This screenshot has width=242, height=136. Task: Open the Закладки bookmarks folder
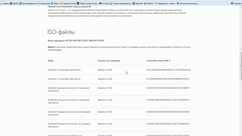(x=236, y=3)
